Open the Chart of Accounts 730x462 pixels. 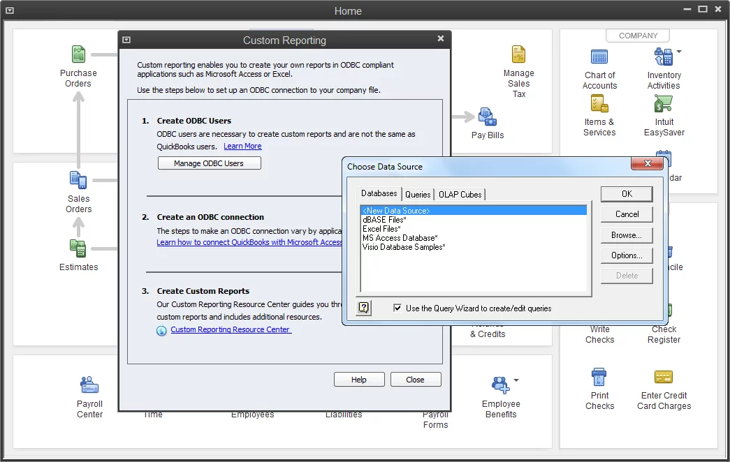[x=599, y=55]
